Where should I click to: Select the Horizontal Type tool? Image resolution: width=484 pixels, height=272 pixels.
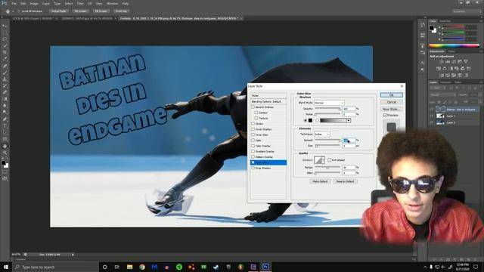click(x=5, y=126)
